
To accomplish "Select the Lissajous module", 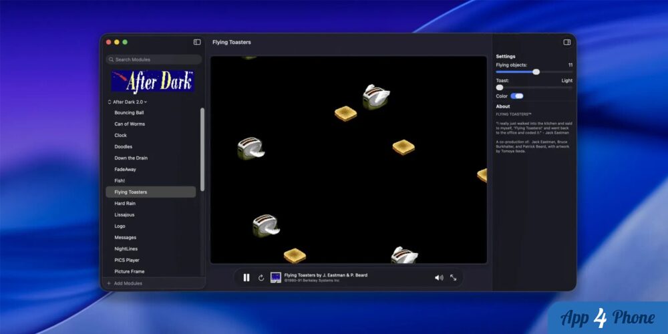I will (124, 214).
